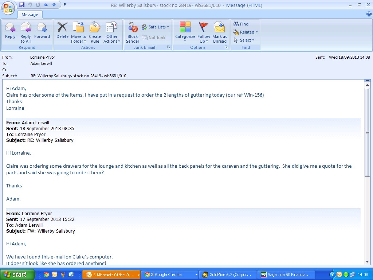The image size is (373, 280).
Task: Click the green circle system tray icon
Action: coord(346,275)
